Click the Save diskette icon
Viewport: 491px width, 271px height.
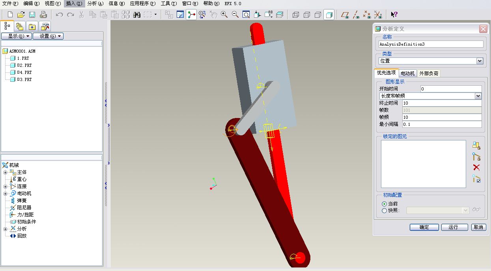point(32,15)
